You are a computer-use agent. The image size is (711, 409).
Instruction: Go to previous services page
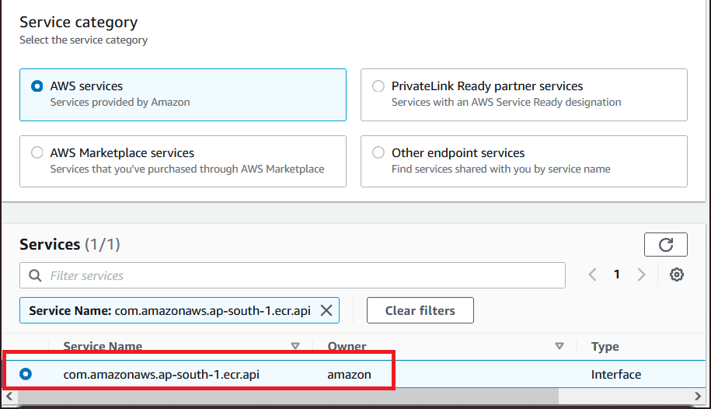592,274
